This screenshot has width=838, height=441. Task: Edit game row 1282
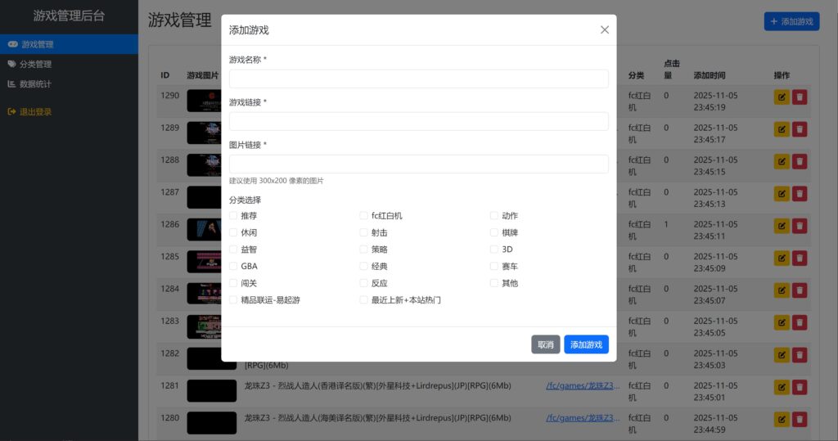(782, 355)
